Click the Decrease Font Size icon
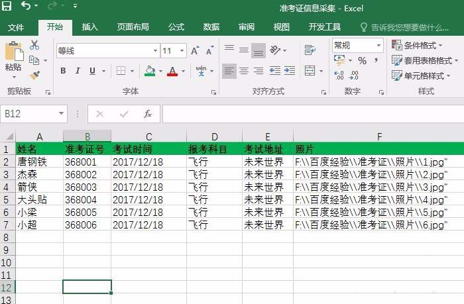The height and width of the screenshot is (304, 464). 210,50
